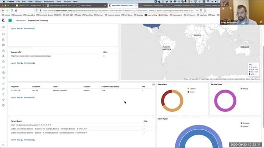Open the panel options menu on Target IP table
This screenshot has width=264, height=148.
(x=153, y=84)
